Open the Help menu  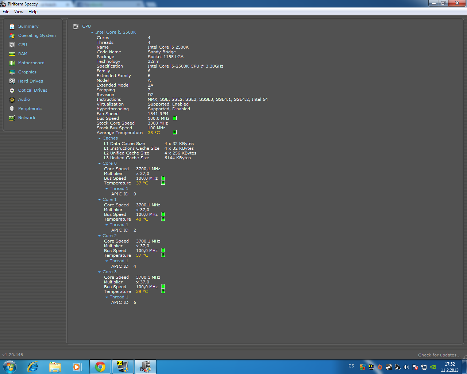click(33, 12)
